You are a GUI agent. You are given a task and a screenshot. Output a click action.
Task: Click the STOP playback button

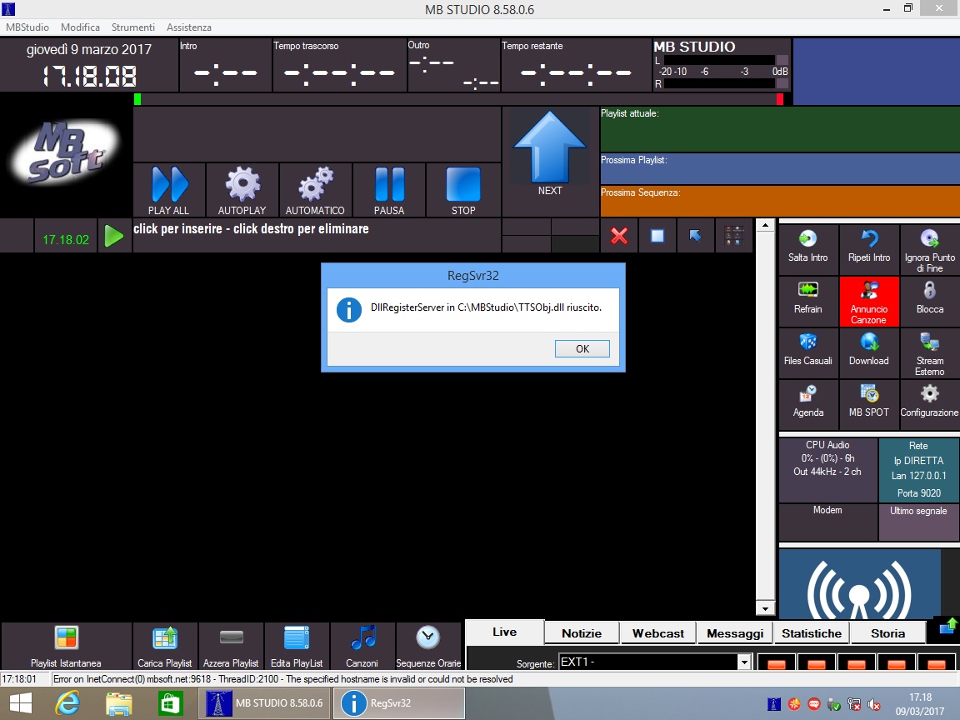pyautogui.click(x=463, y=189)
